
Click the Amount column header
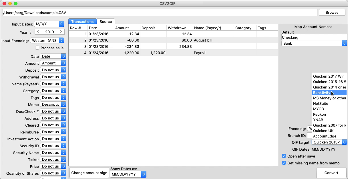point(127,28)
